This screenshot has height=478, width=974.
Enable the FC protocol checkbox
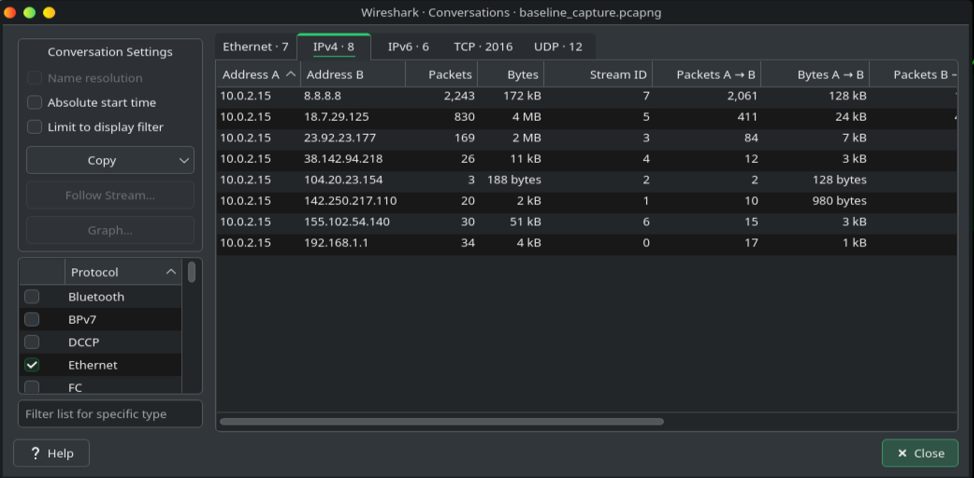coord(32,387)
